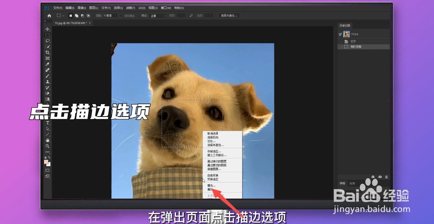Select the Path Selection tool
This screenshot has width=434, height=224.
click(x=47, y=129)
